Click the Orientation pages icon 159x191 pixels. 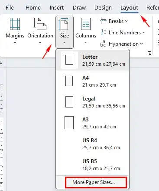pyautogui.click(x=40, y=24)
